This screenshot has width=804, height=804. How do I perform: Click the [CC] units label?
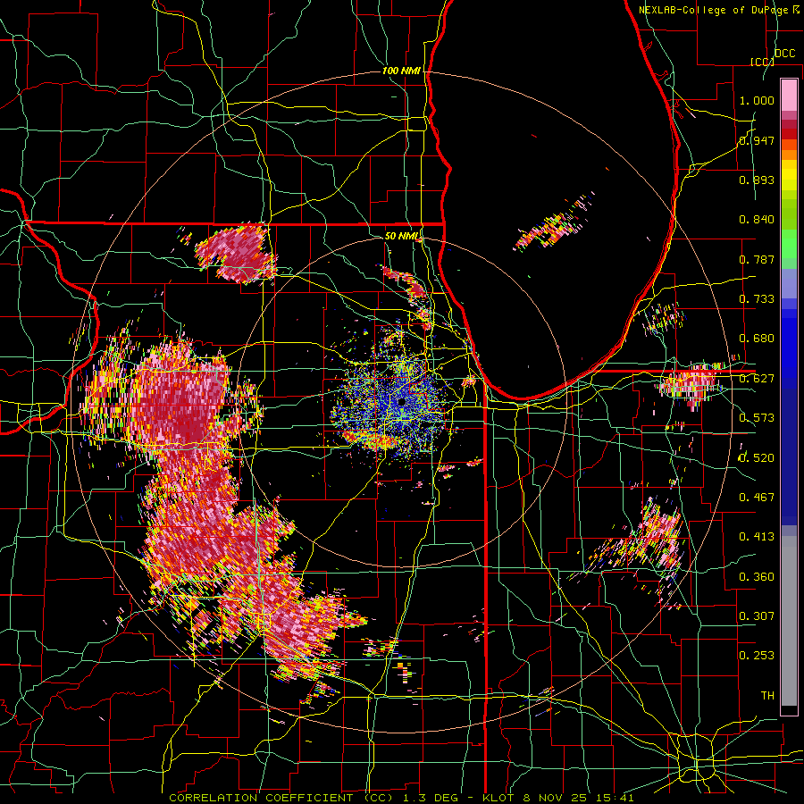(762, 62)
